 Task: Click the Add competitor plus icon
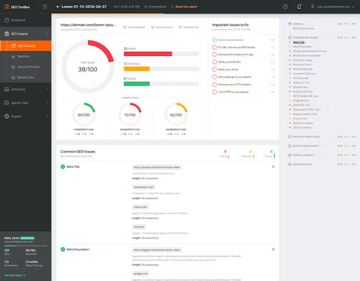click(125, 27)
